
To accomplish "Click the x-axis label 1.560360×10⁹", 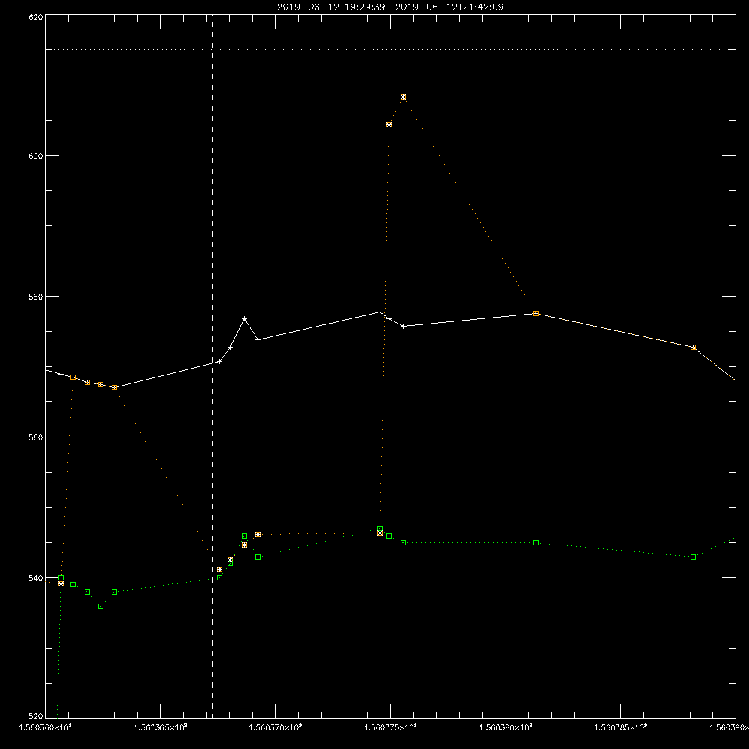I will (45, 727).
